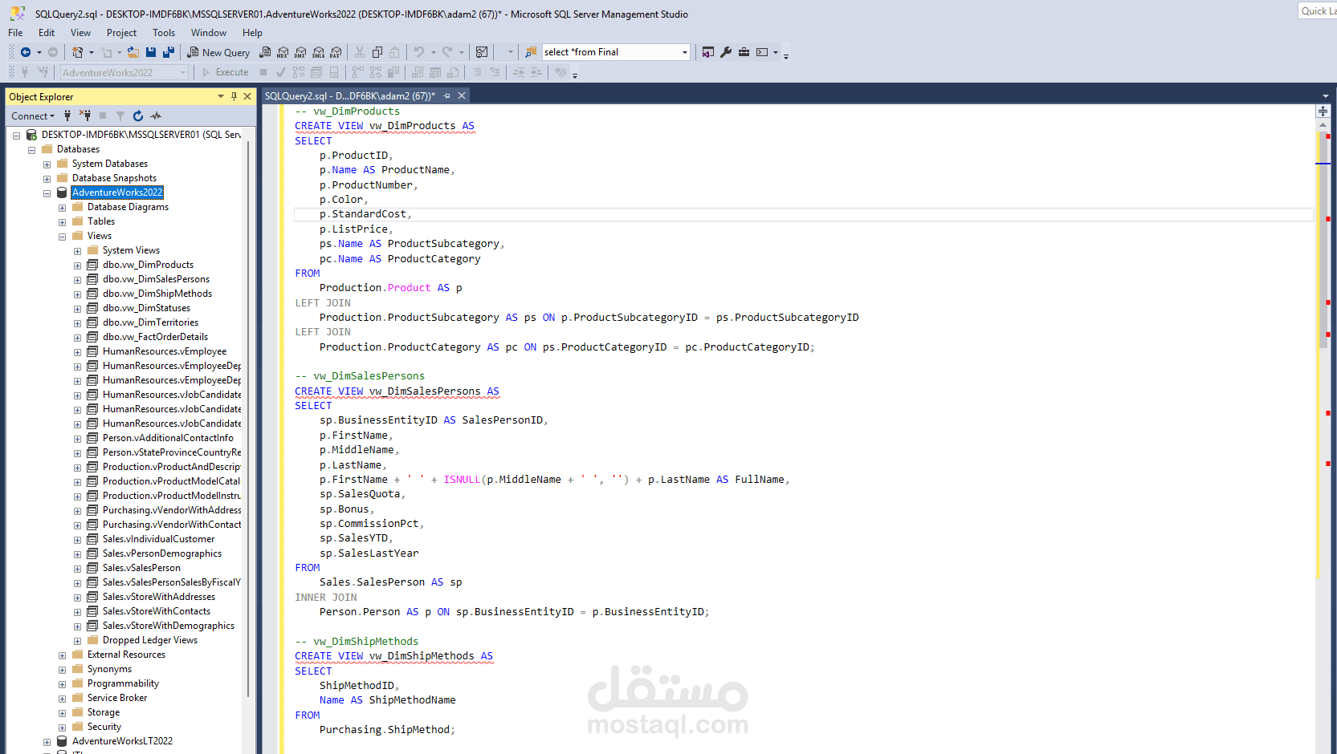Screen dimensions: 1337x754
Task: Open the Project menu
Action: [121, 33]
